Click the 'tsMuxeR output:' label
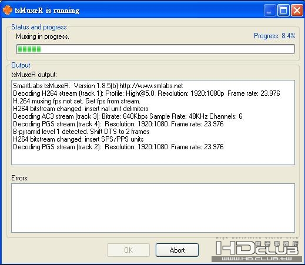 (34, 75)
